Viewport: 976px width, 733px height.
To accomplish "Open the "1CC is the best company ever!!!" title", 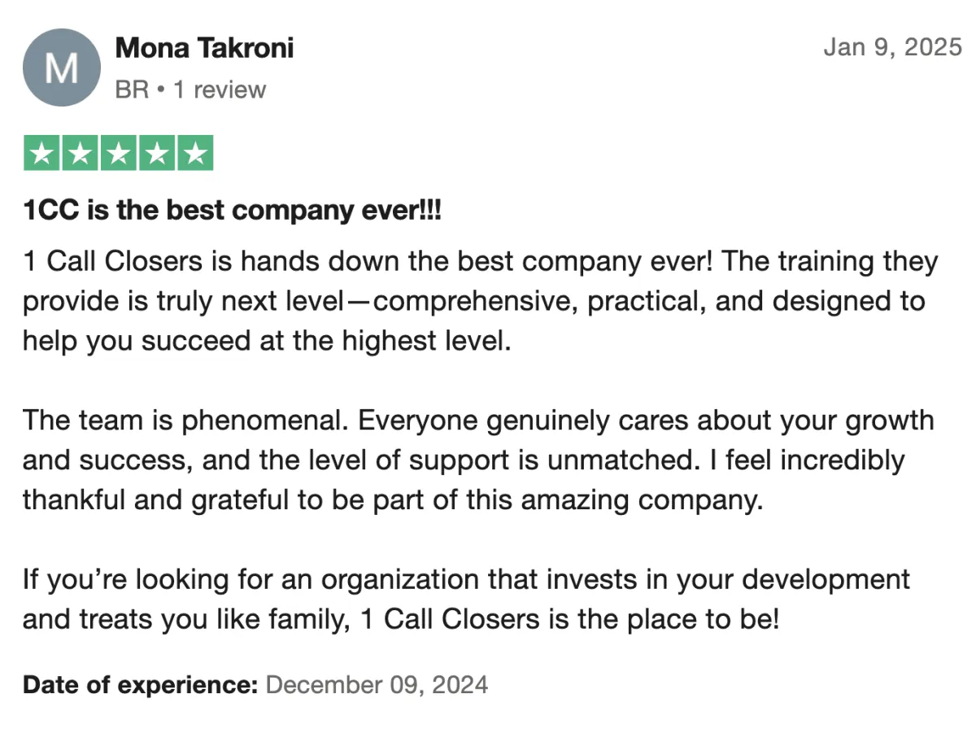I will tap(232, 212).
